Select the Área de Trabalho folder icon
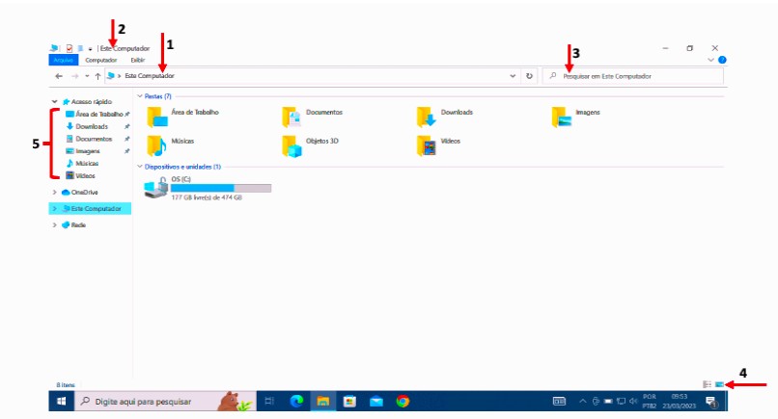778x419 pixels. [157, 118]
